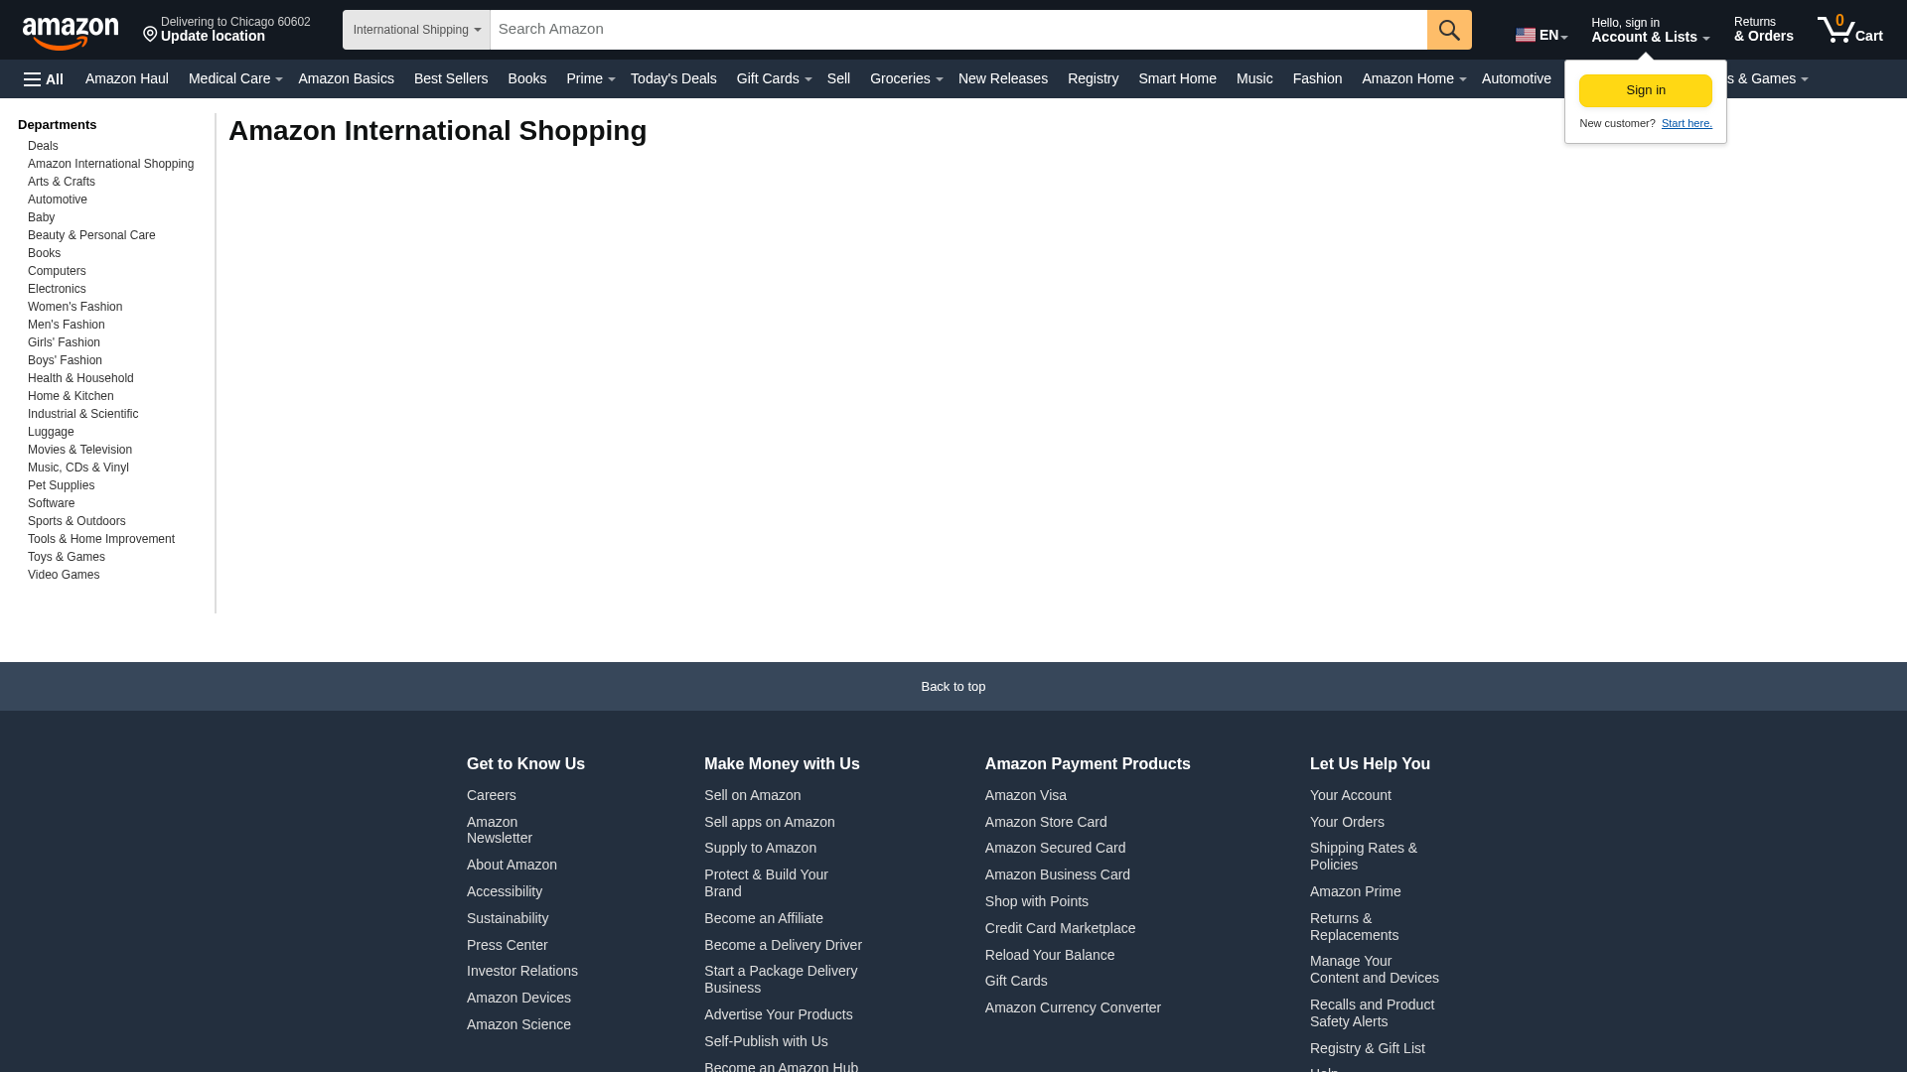Select Movies & Television department
The image size is (1907, 1072).
pos(79,450)
